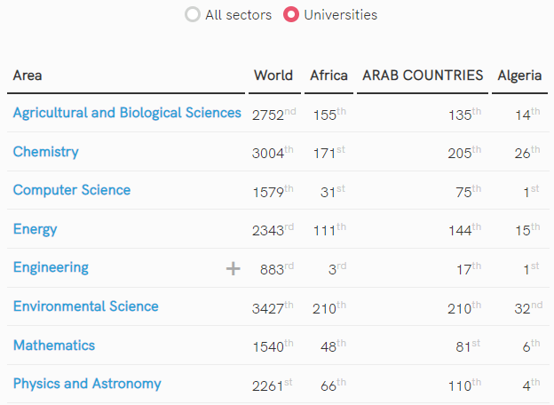This screenshot has width=554, height=405.
Task: Open the Environmental Science link
Action: coord(85,306)
